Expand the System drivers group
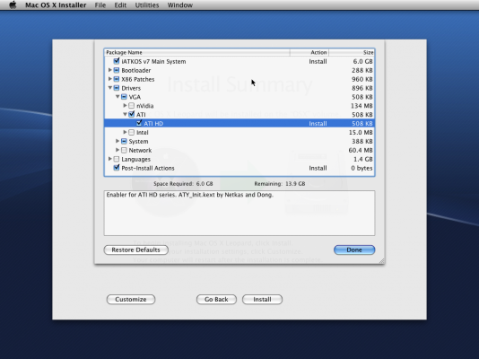 [x=118, y=141]
